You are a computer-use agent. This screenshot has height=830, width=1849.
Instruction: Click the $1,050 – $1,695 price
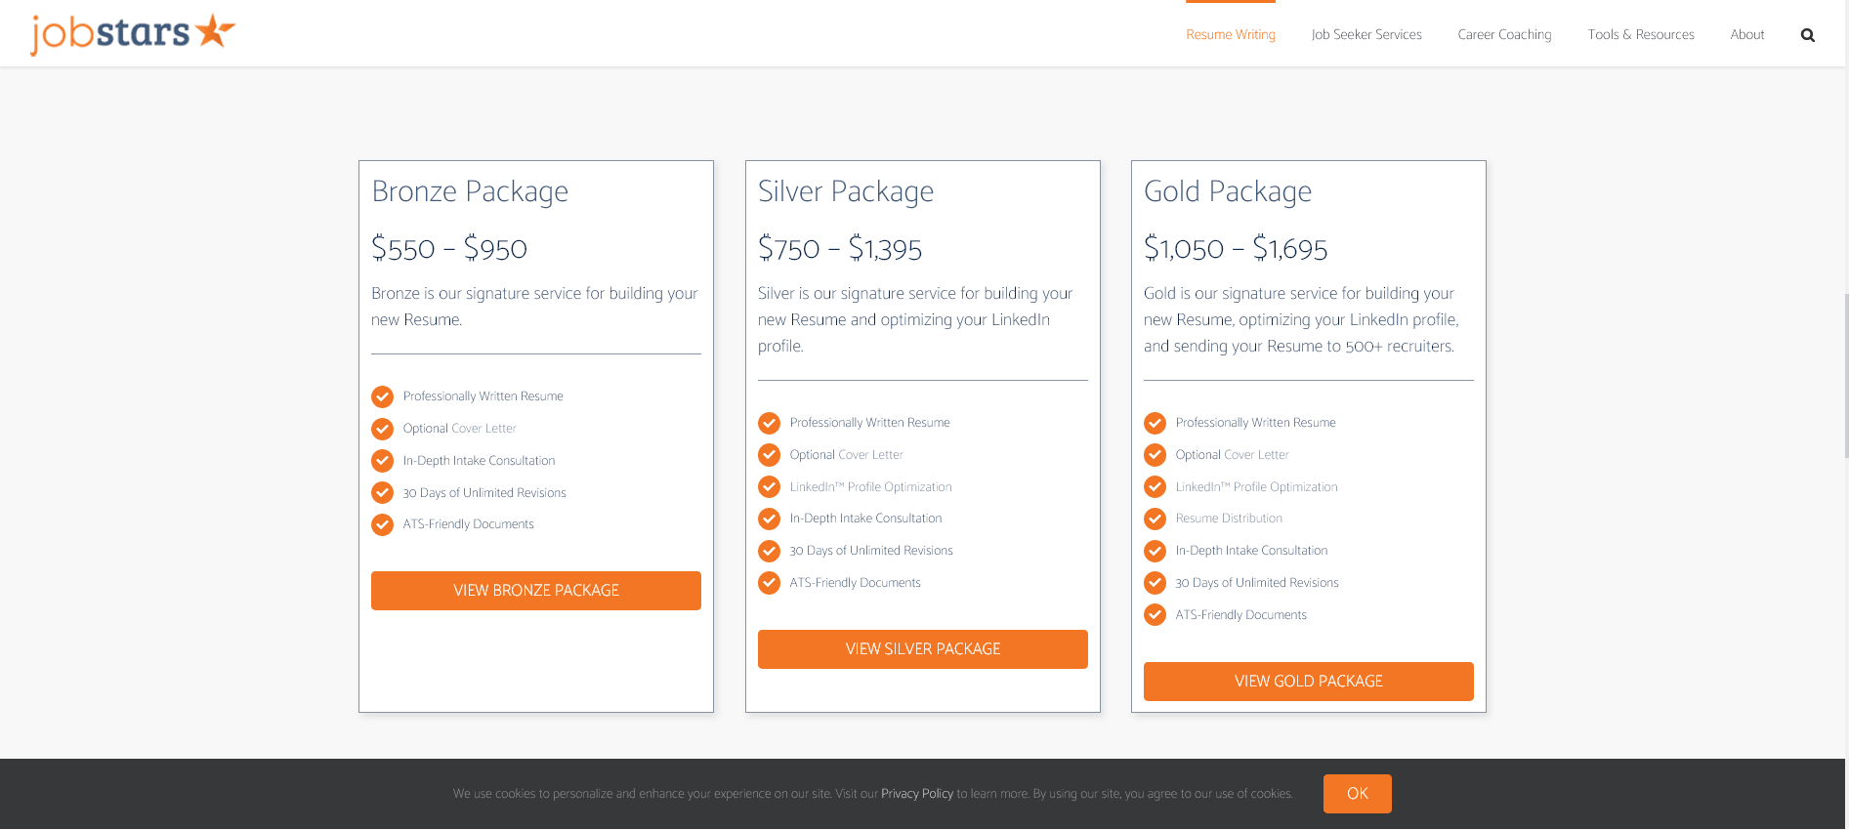1236,248
